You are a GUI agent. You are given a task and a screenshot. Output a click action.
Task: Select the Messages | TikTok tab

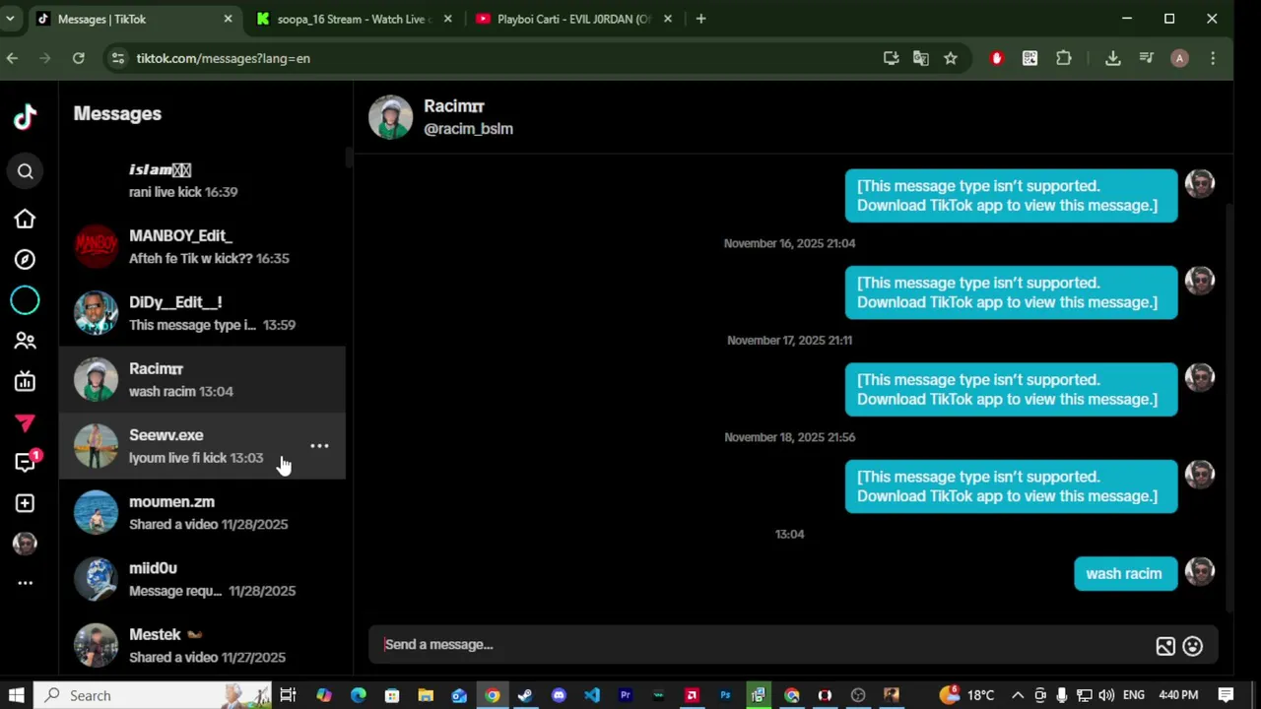pyautogui.click(x=135, y=19)
